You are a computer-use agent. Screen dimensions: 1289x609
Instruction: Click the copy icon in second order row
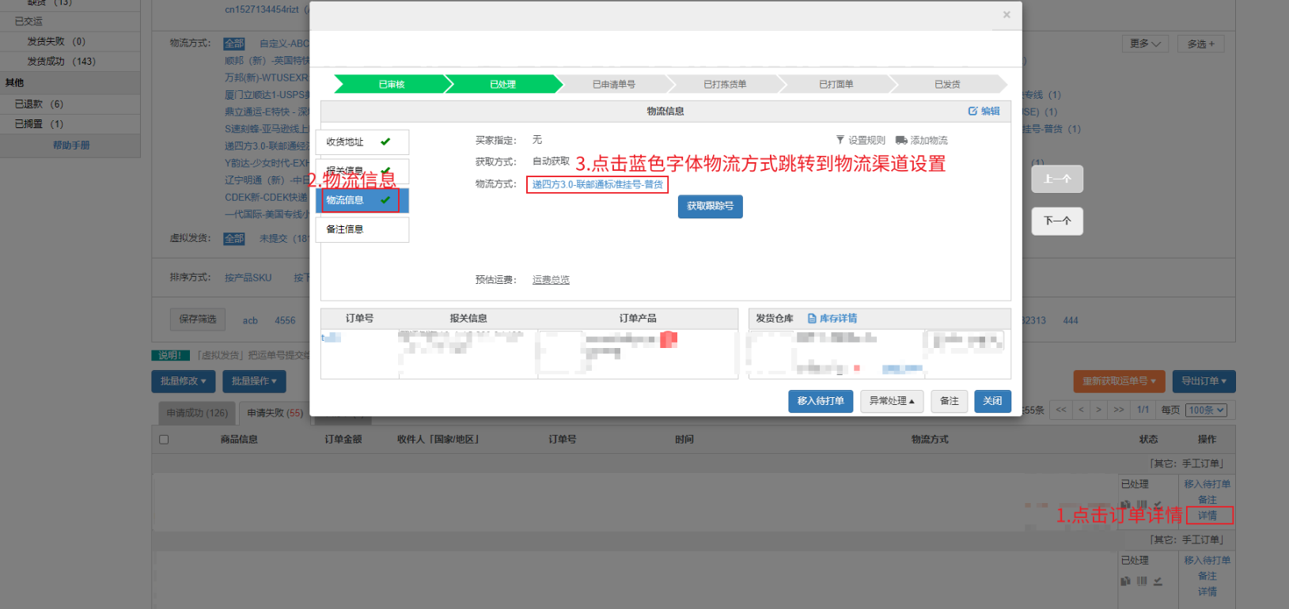(1126, 581)
